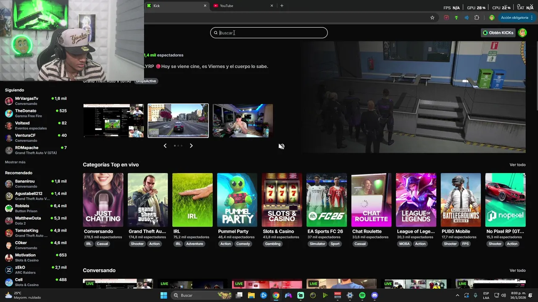
Task: Open the Chrome profile avatar in toolbar
Action: click(x=492, y=18)
